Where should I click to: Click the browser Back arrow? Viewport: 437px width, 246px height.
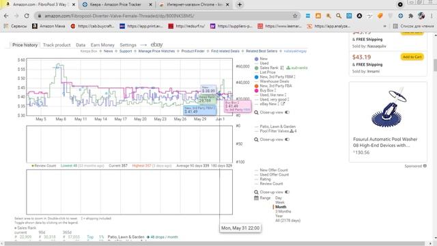6,16
